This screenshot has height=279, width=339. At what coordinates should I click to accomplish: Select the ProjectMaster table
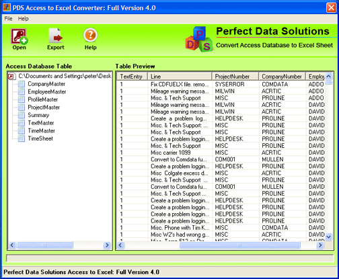click(44, 108)
